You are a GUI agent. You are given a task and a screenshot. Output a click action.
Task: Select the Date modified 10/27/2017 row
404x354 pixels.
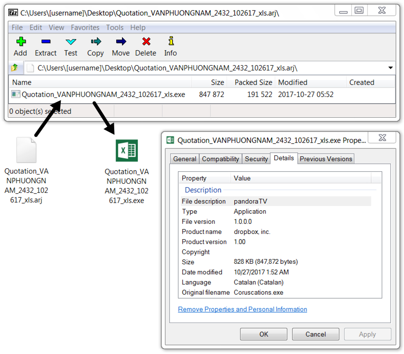[x=276, y=272]
